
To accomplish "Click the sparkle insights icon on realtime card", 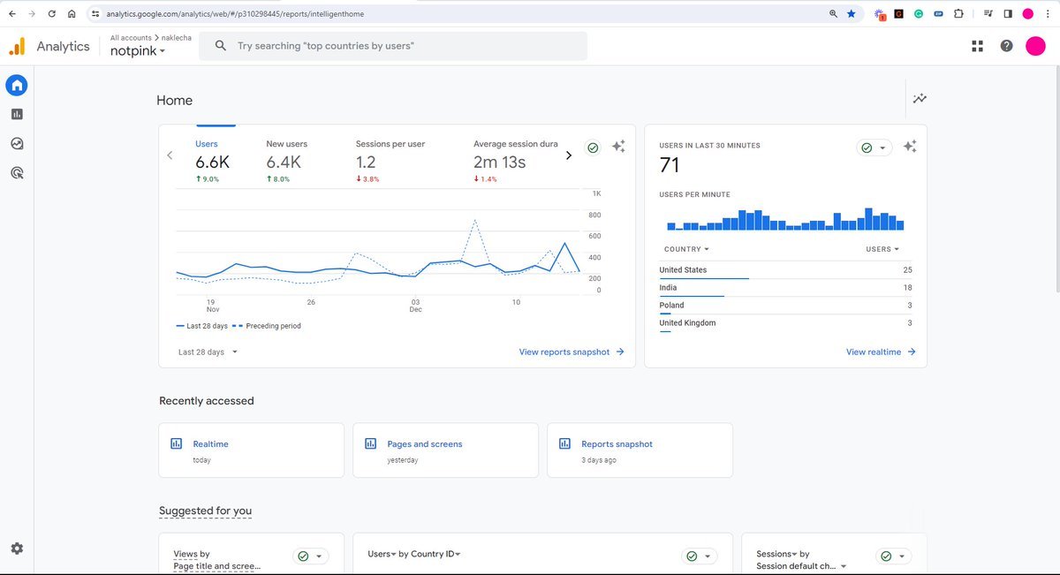I will 910,147.
